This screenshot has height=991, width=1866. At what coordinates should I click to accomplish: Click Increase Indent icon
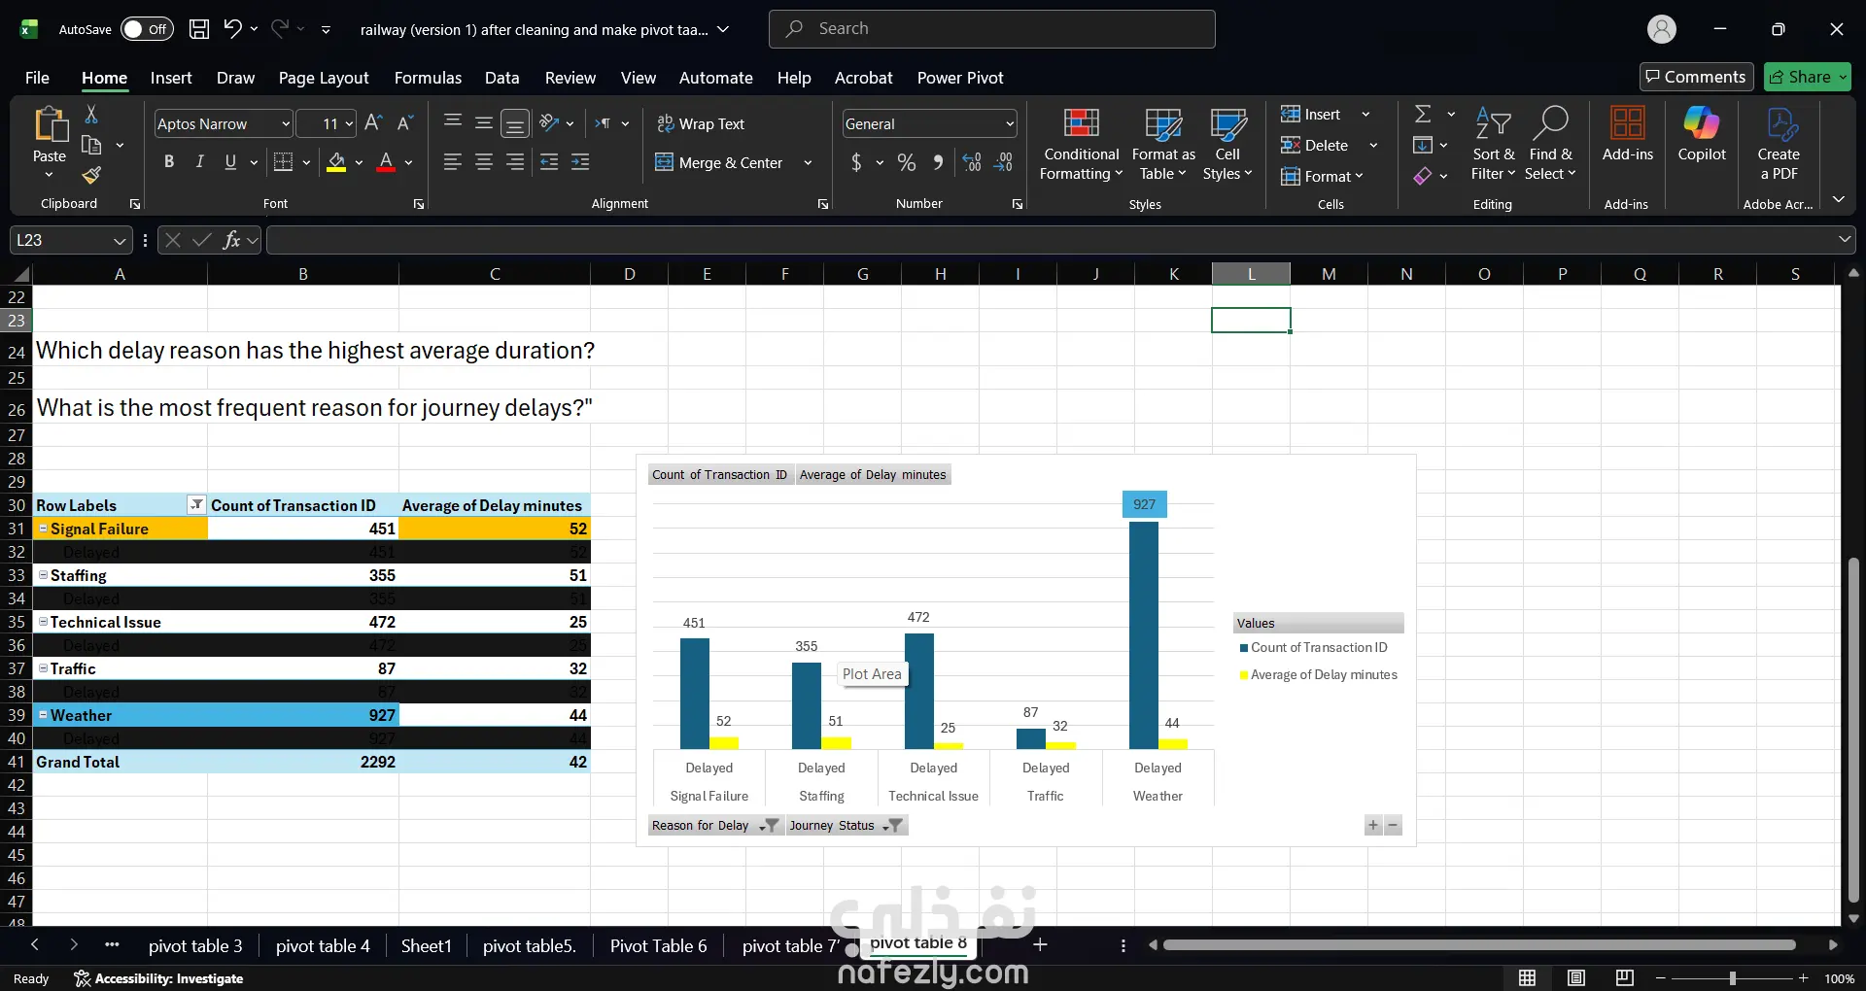click(x=580, y=162)
